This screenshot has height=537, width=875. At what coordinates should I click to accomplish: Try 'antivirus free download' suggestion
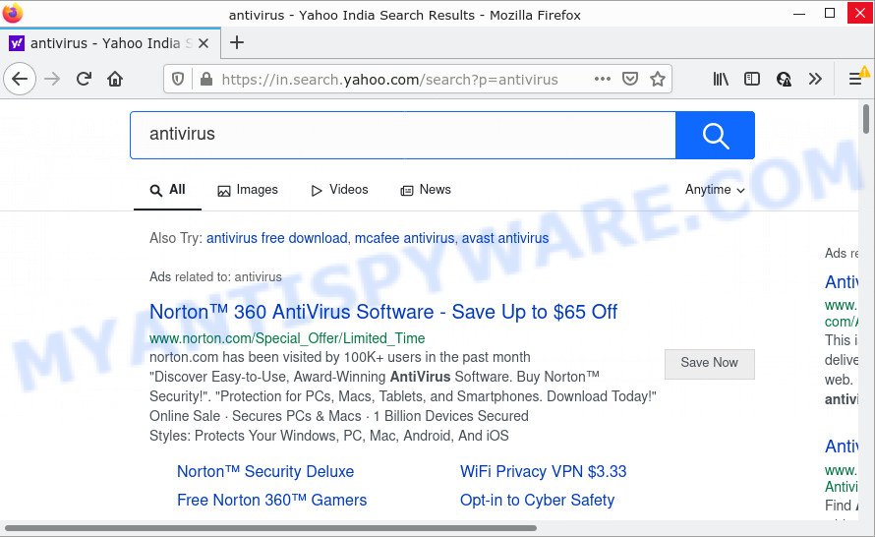pyautogui.click(x=277, y=238)
